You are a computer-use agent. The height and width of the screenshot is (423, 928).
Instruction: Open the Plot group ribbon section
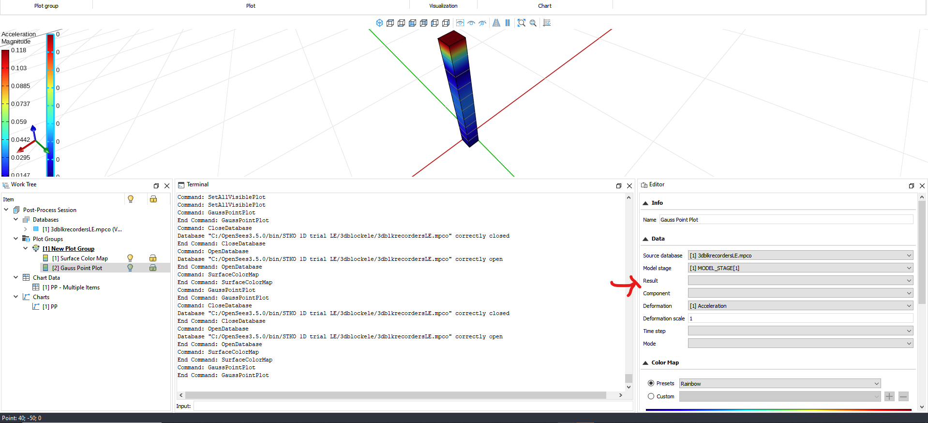point(46,6)
